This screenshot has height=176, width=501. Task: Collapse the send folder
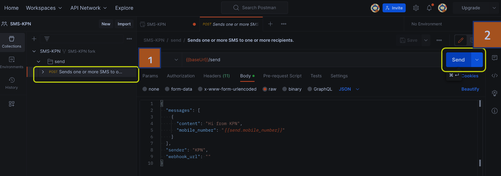click(x=39, y=62)
